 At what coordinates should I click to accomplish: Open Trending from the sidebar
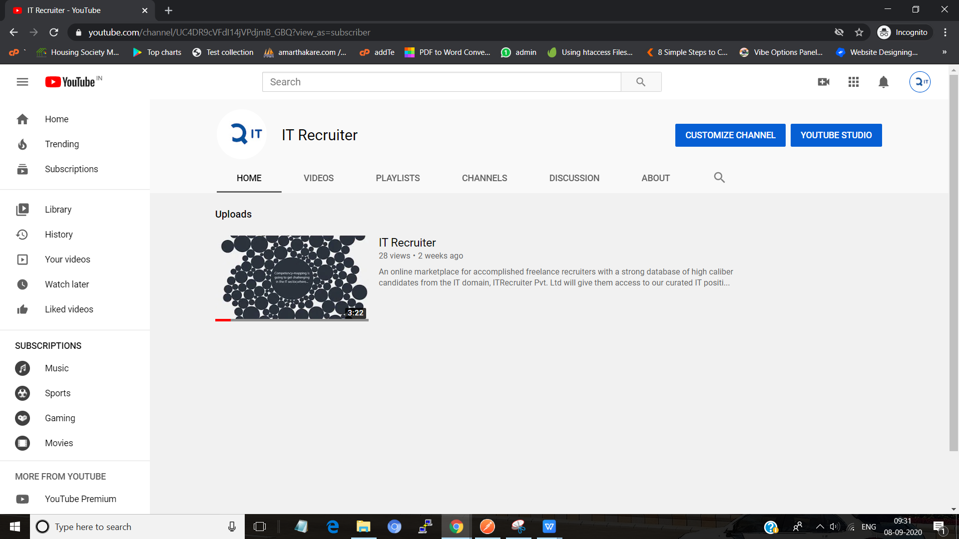tap(62, 144)
